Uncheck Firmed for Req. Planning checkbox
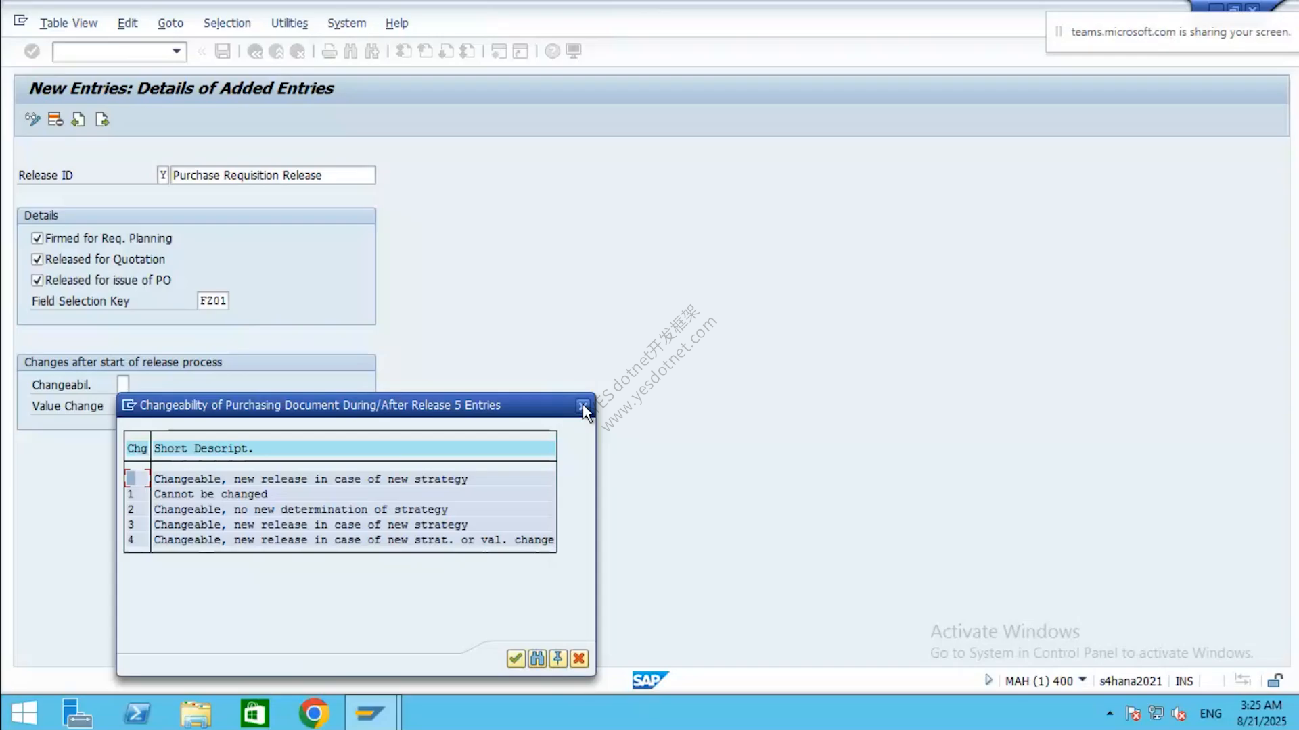1299x730 pixels. 37,239
